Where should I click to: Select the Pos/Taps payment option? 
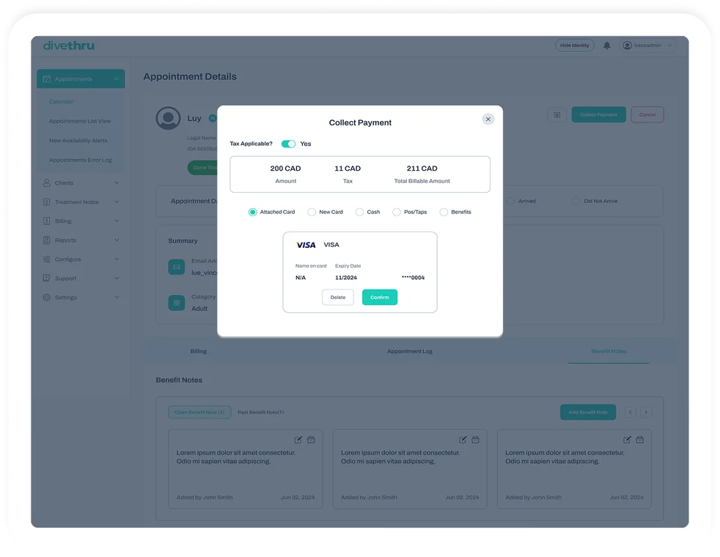click(x=397, y=212)
